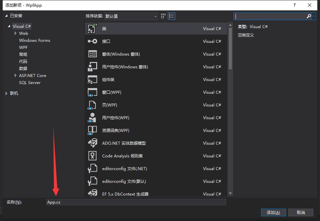This screenshot has height=221, width=320.
Task: Select the editorconfig 文件(默认) icon
Action: click(x=92, y=181)
